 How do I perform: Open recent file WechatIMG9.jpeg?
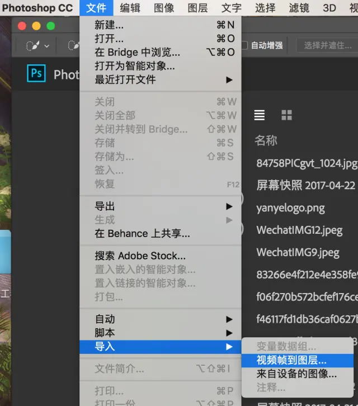point(298,252)
